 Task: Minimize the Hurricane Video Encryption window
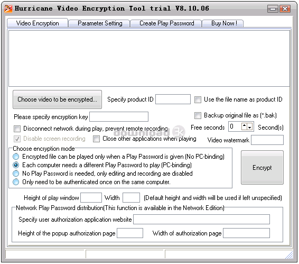[273, 9]
